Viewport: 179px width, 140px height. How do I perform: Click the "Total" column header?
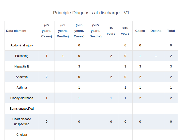point(171,31)
